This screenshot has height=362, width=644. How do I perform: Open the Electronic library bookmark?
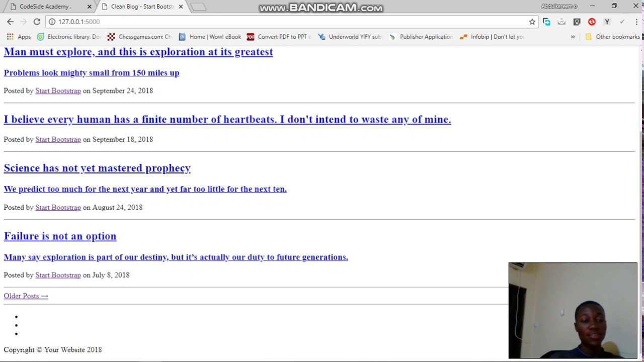(68, 37)
